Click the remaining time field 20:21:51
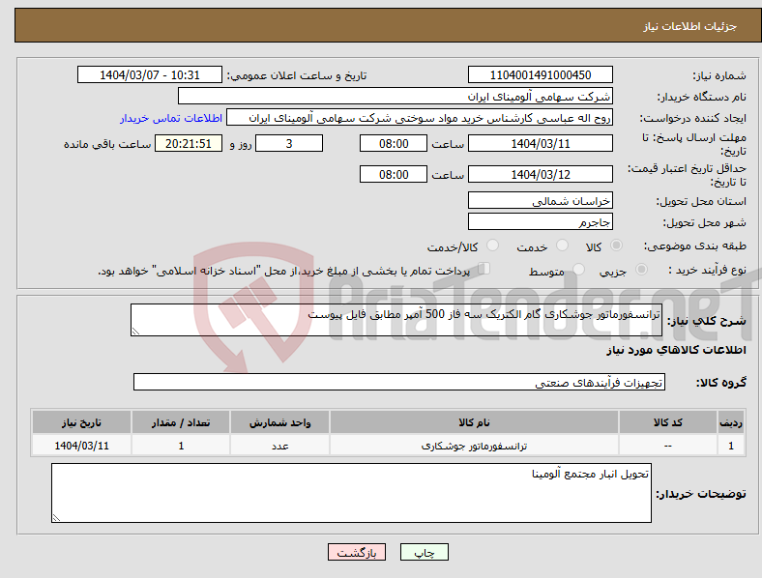Viewport: 762px width, 578px height. (188, 143)
